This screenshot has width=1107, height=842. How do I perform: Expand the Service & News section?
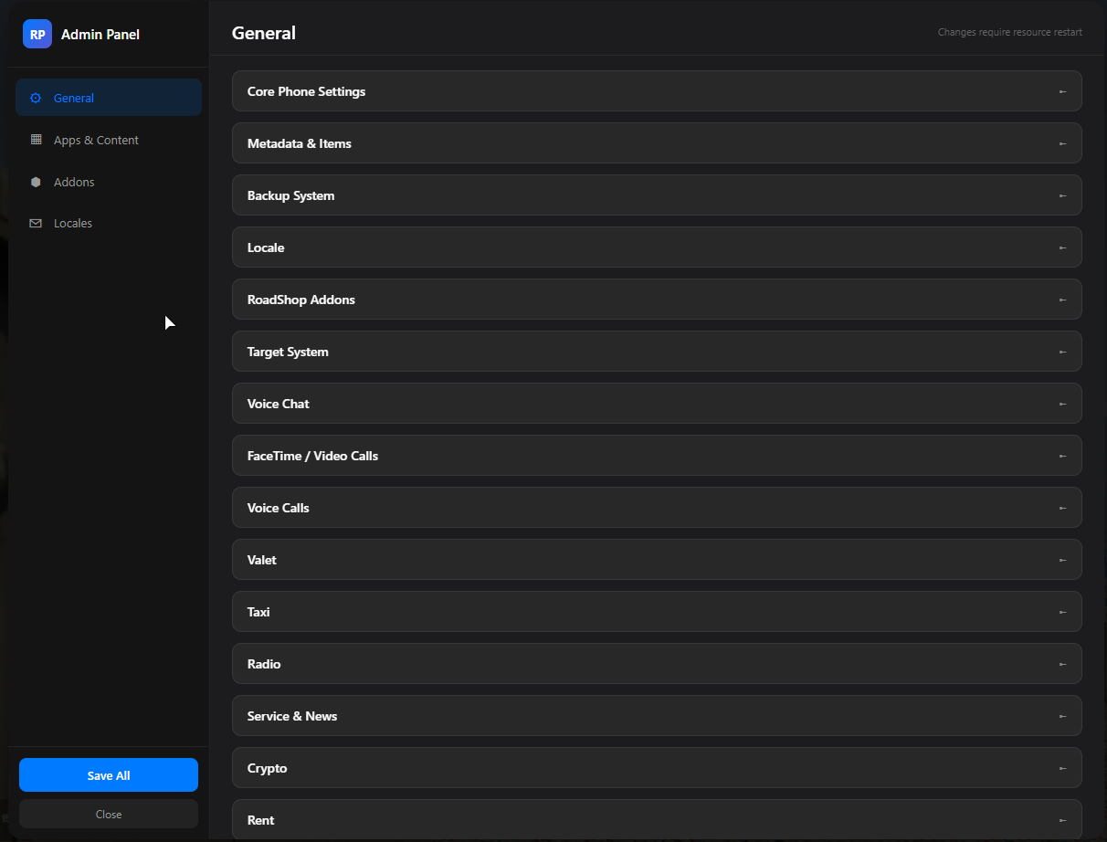point(657,716)
